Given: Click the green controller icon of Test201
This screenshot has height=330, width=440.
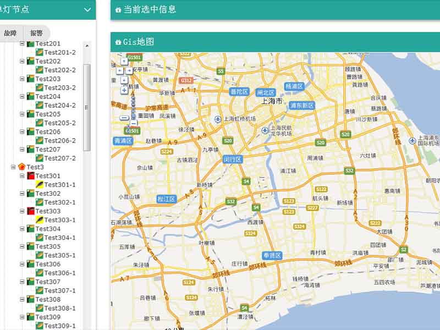Looking at the screenshot, I should 31,44.
